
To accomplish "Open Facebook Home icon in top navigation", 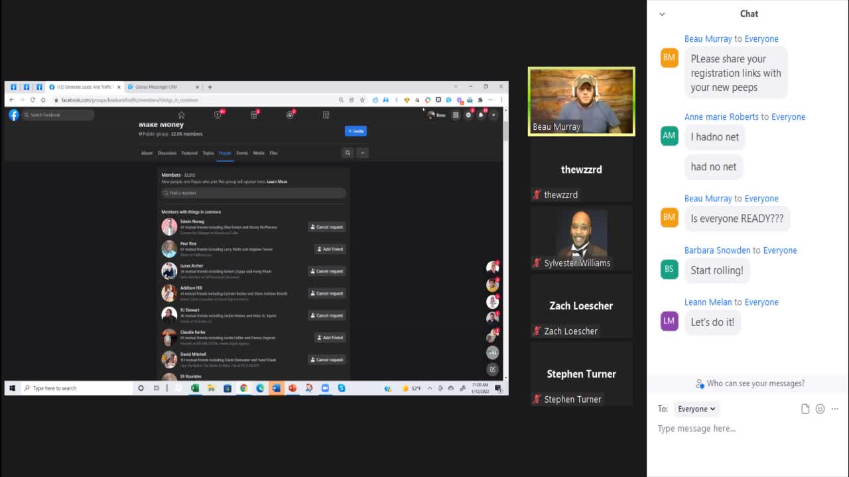I will point(181,115).
